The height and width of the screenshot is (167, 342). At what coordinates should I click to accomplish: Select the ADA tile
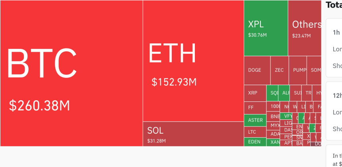[275, 134]
